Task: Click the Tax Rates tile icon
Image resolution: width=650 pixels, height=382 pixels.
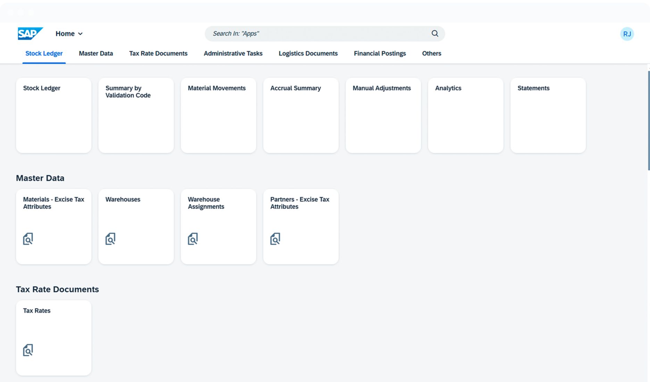Action: (28, 350)
